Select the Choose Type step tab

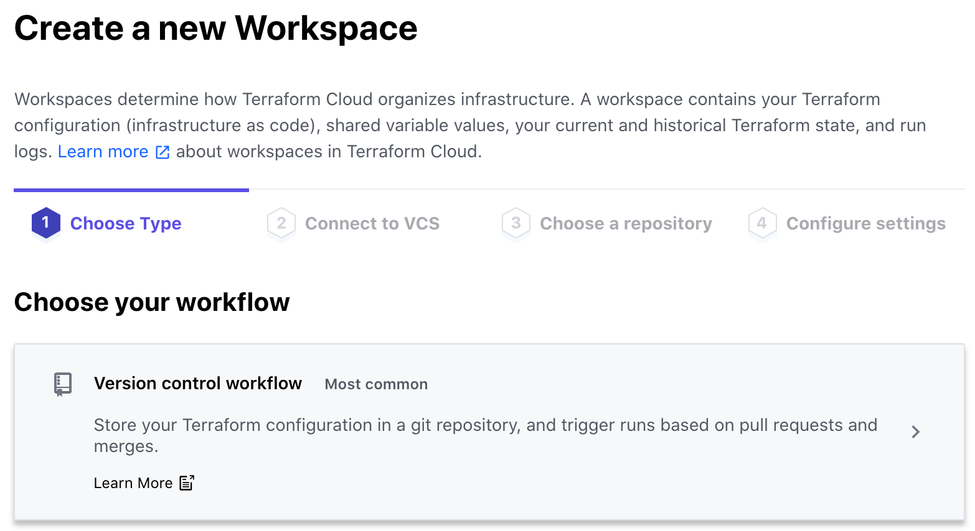click(126, 223)
